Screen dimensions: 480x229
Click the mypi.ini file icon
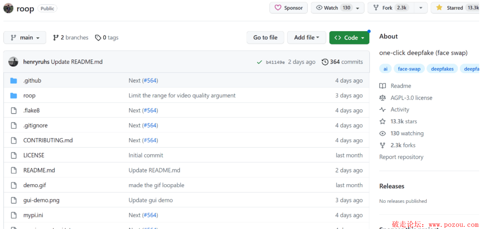pyautogui.click(x=14, y=215)
